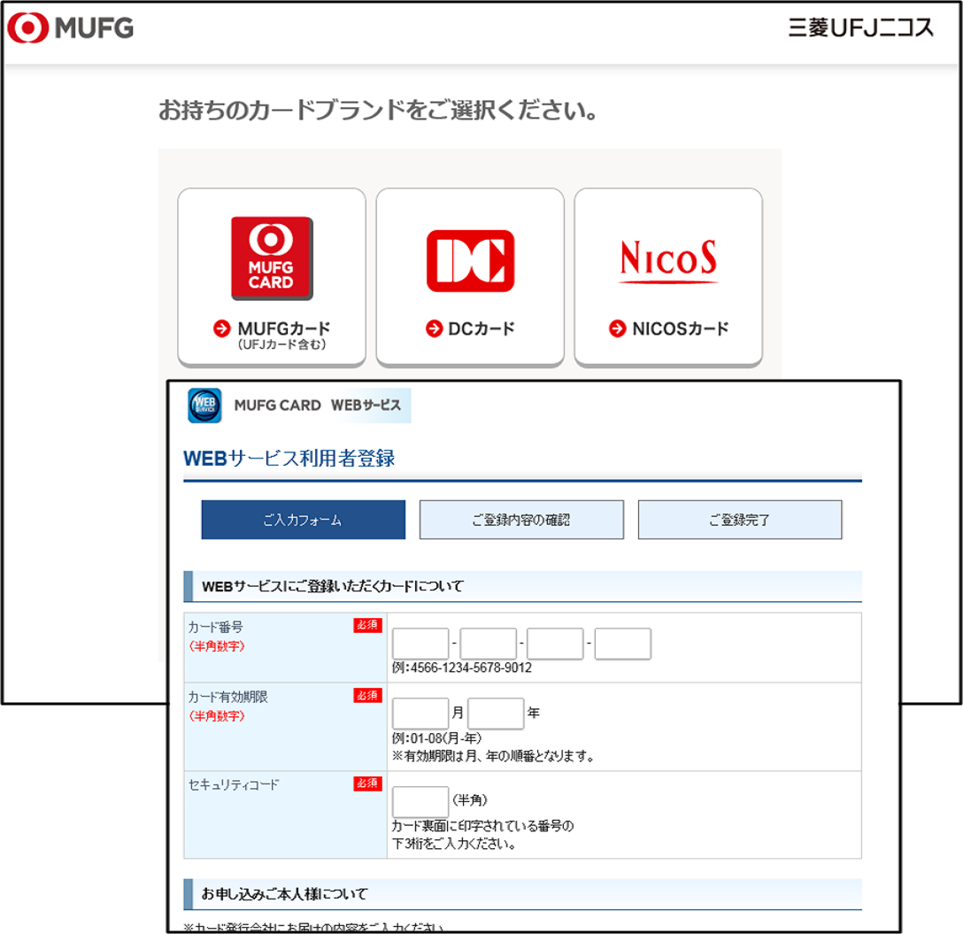Viewport: 963px width, 934px height.
Task: Click the first card number field
Action: tap(420, 644)
